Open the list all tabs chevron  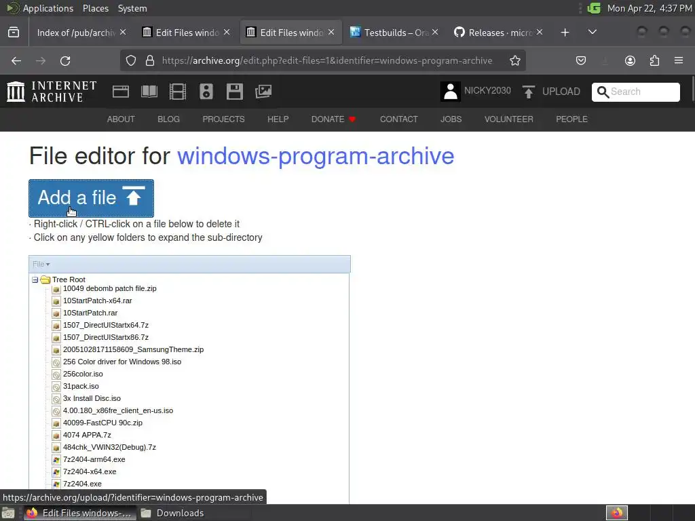(592, 33)
